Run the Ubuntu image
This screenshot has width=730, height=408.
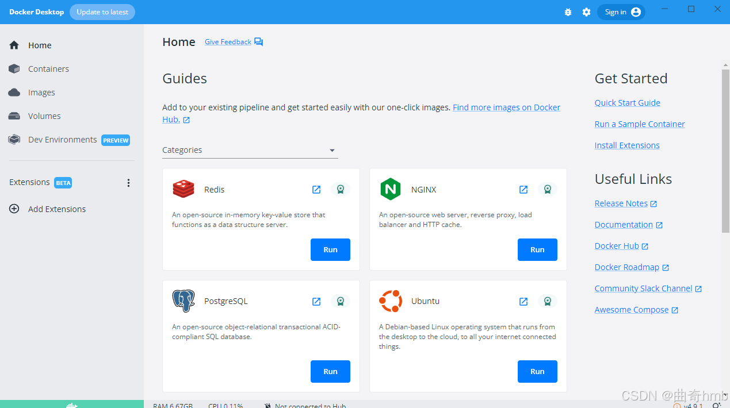[x=537, y=371]
